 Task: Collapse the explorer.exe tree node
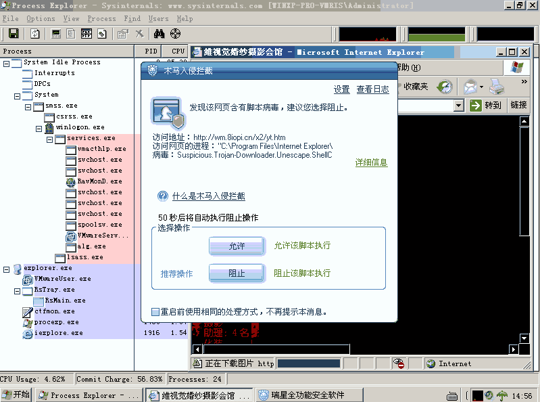tap(6, 269)
